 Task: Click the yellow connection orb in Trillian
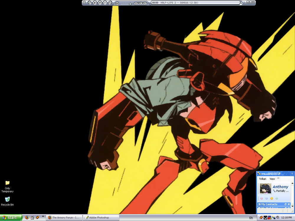click(x=272, y=198)
